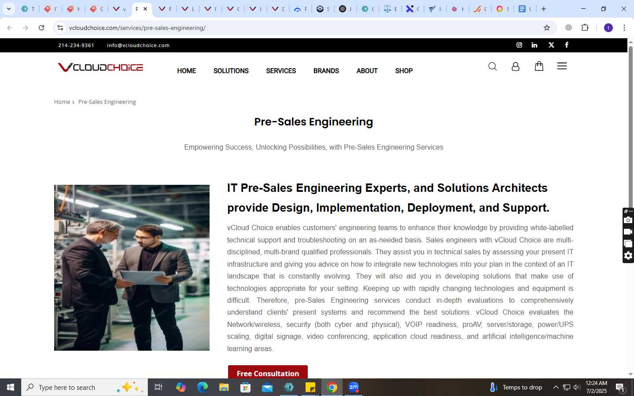
Task: Click the phone number 214-234-9361
Action: click(76, 45)
